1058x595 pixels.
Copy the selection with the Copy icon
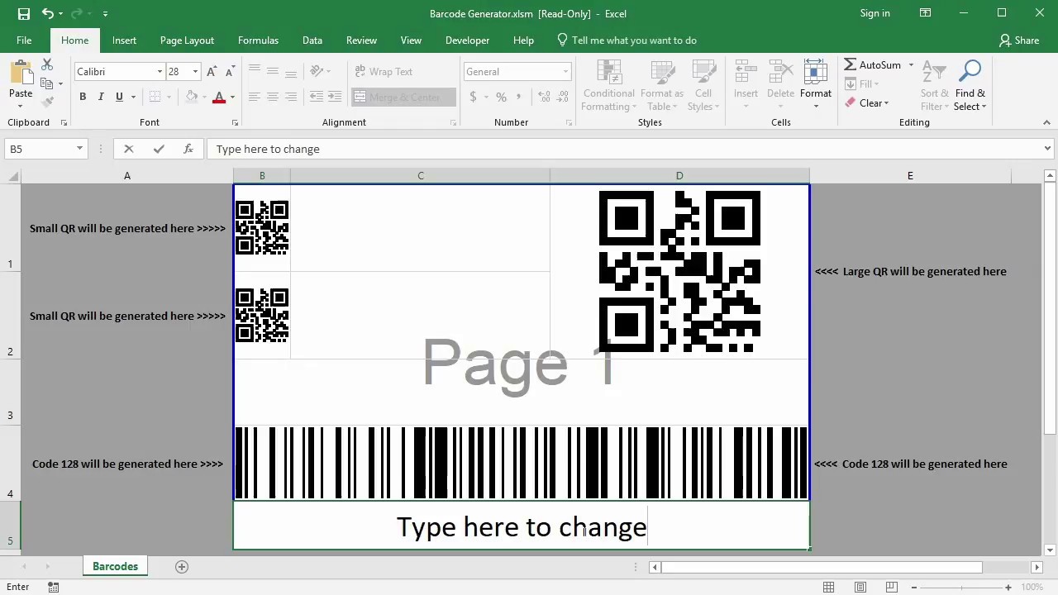[x=47, y=83]
